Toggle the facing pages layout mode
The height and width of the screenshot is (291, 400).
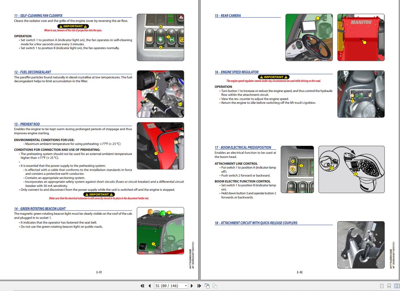[x=396, y=286]
